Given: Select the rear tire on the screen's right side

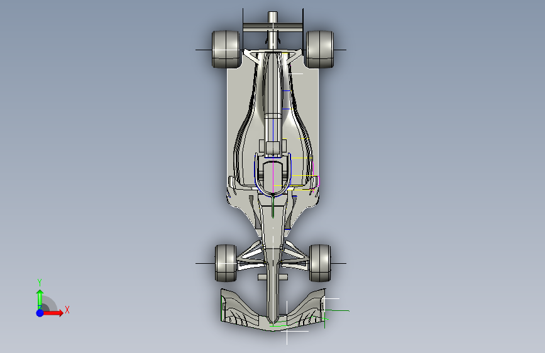Looking at the screenshot, I should (319, 49).
